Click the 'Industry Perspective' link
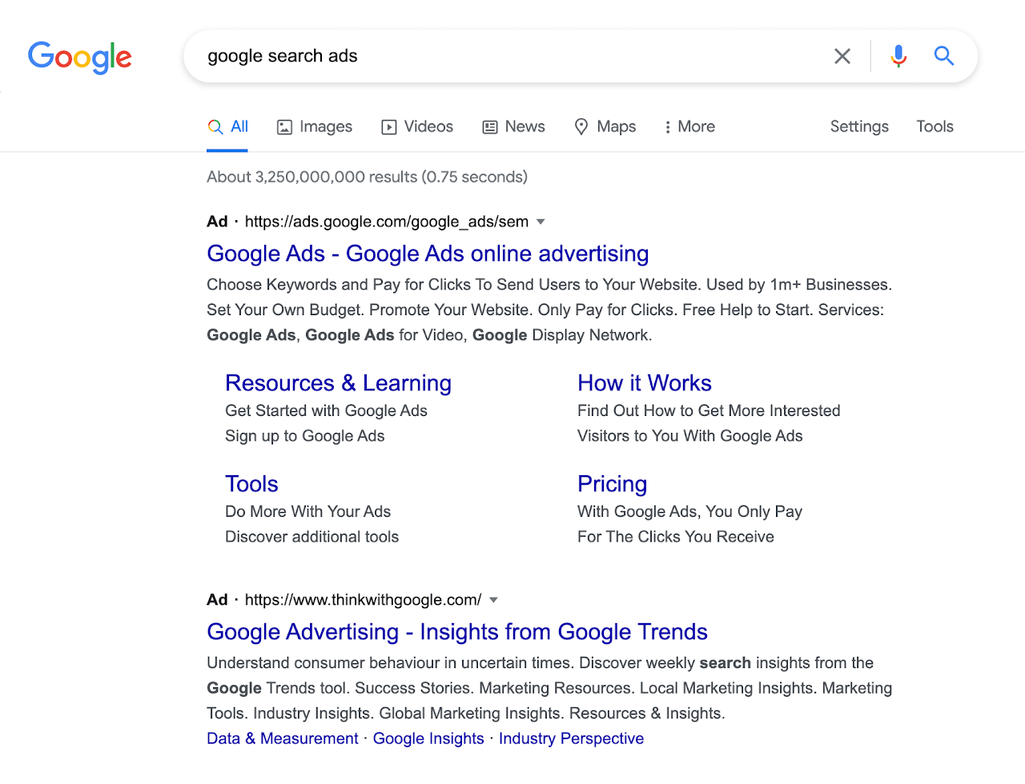The width and height of the screenshot is (1025, 784). (x=571, y=738)
